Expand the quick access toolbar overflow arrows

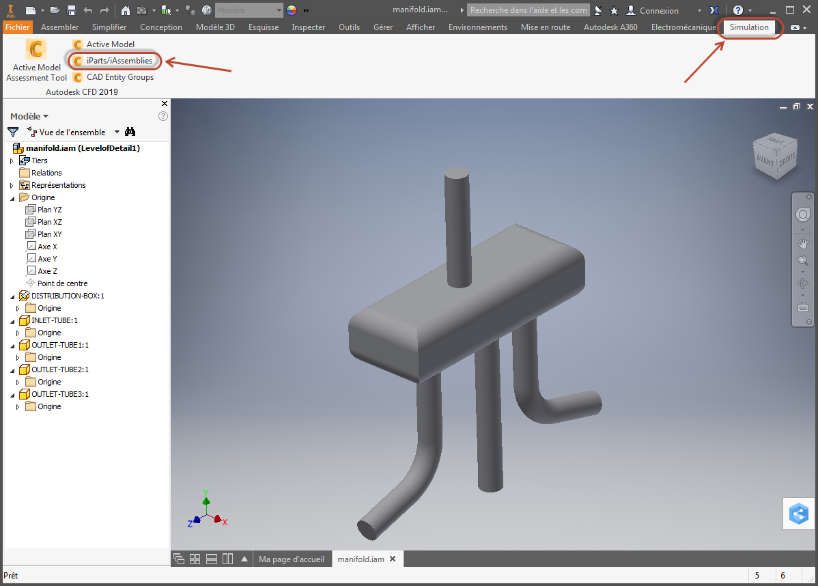tap(306, 10)
